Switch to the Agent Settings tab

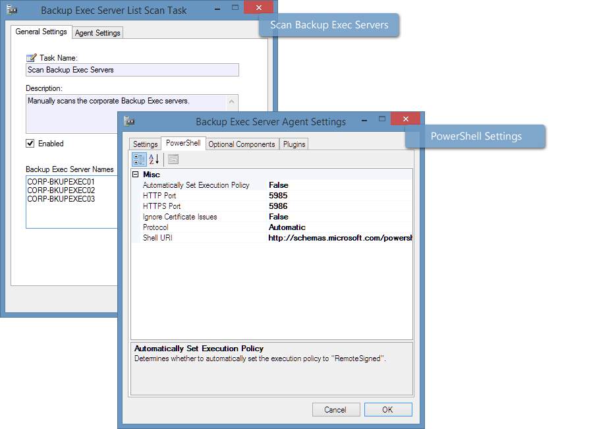[x=98, y=33]
